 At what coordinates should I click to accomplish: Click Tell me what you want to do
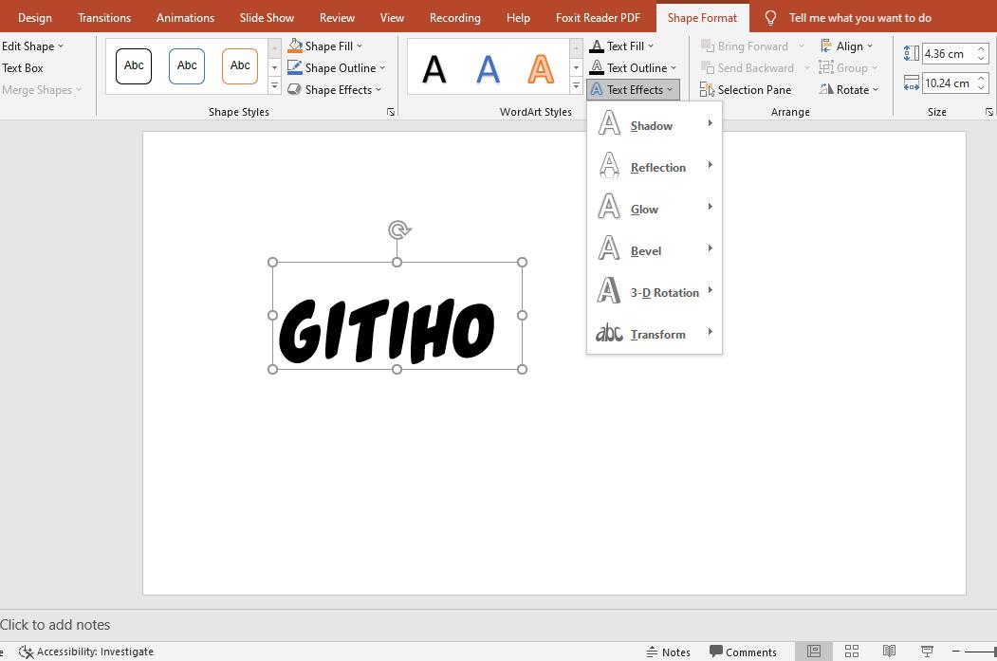point(859,18)
